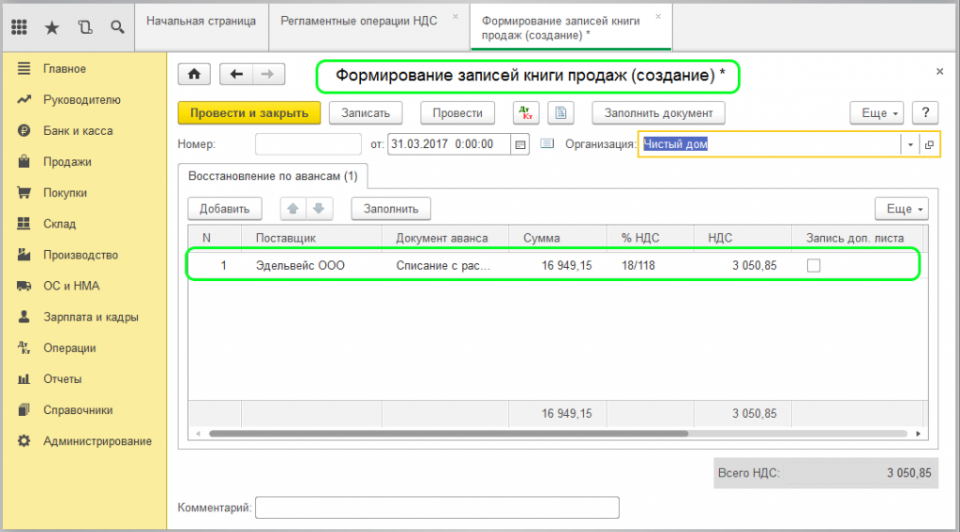Move the row up with arrow icon

[291, 209]
